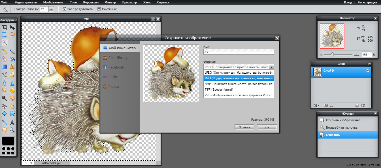Choose the Sharpen triangle tool
Image resolution: width=381 pixels, height=168 pixels.
tap(12, 83)
